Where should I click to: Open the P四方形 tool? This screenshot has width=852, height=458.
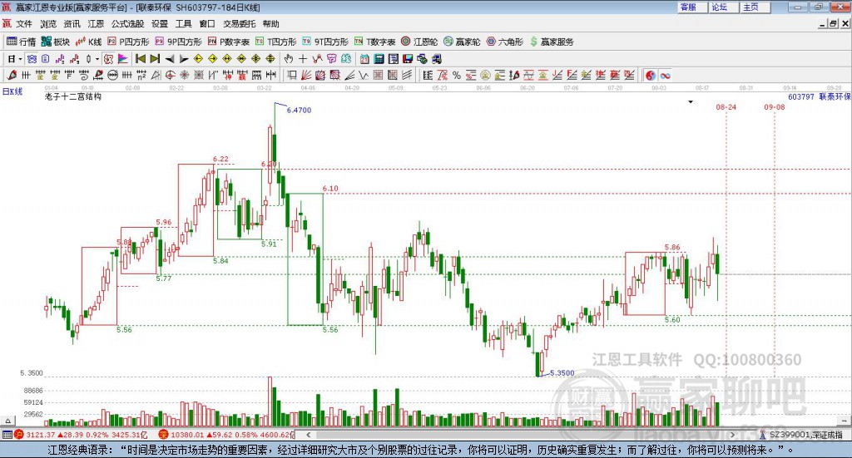[128, 42]
